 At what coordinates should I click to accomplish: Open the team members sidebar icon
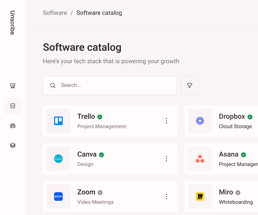point(13,126)
